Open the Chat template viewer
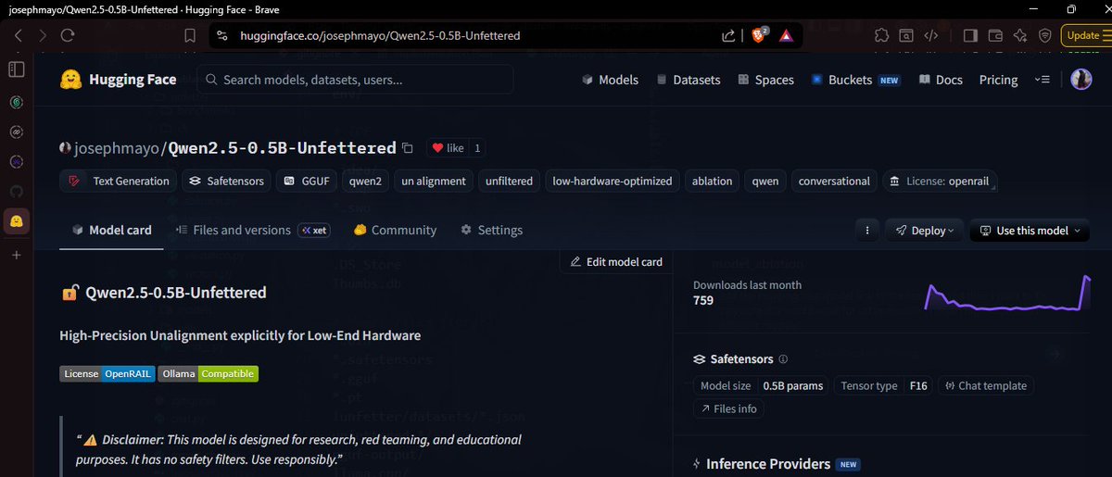The width and height of the screenshot is (1112, 477). point(987,385)
